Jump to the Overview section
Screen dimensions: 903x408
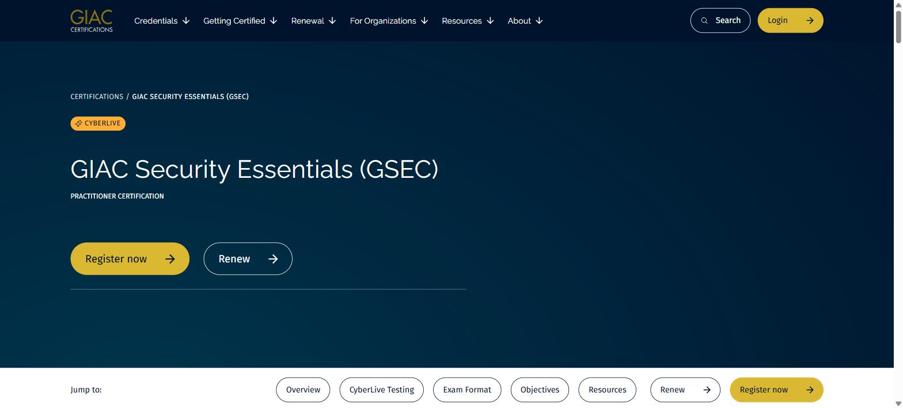click(303, 390)
